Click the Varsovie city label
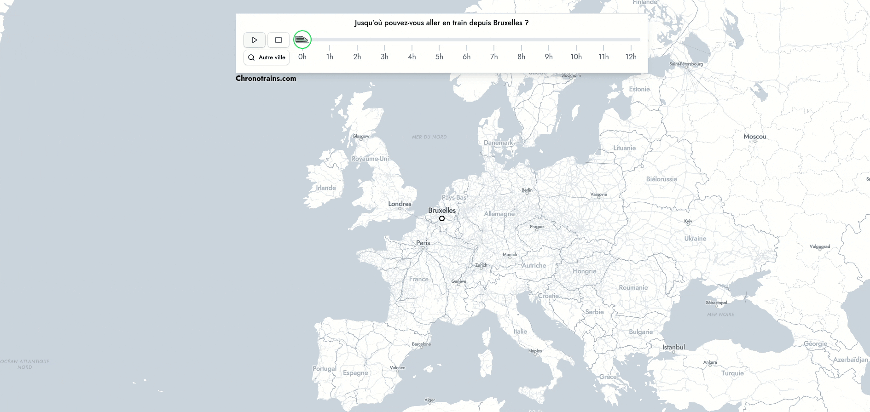 598,195
